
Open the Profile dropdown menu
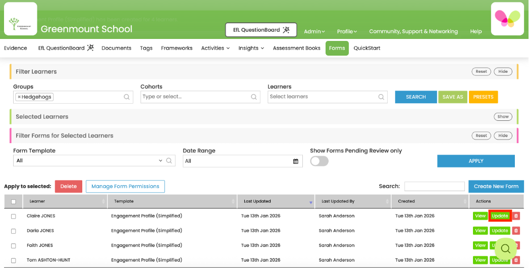pos(347,31)
